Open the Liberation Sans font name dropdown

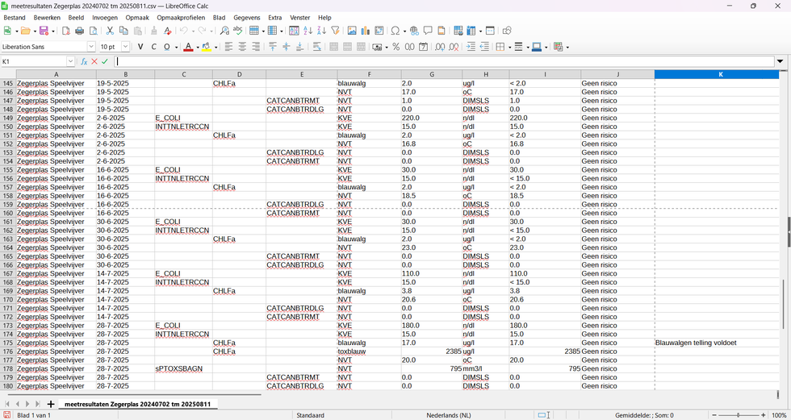tap(91, 47)
